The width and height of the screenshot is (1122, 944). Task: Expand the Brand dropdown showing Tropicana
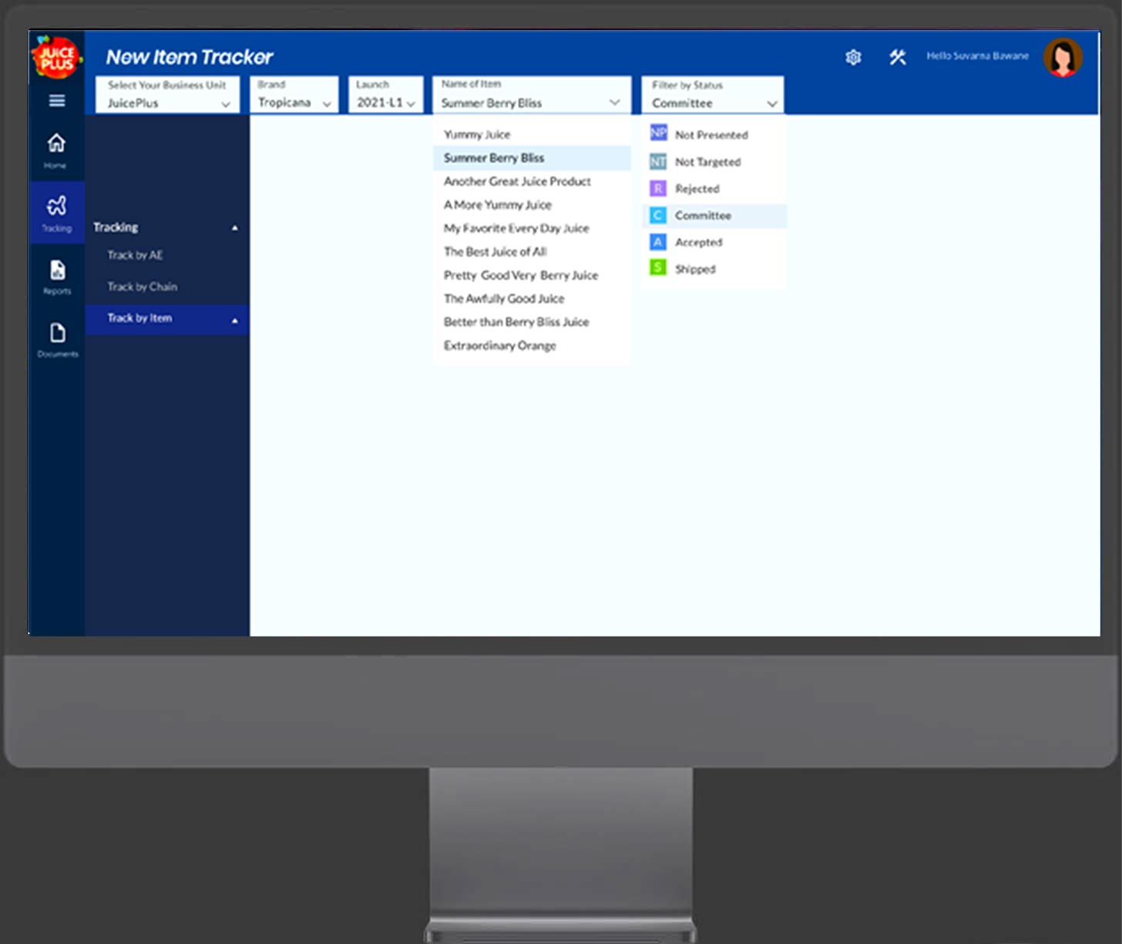pyautogui.click(x=294, y=95)
